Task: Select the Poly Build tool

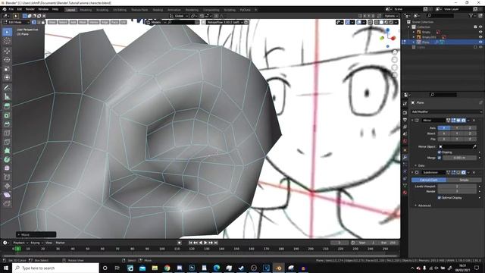Action: (7, 151)
